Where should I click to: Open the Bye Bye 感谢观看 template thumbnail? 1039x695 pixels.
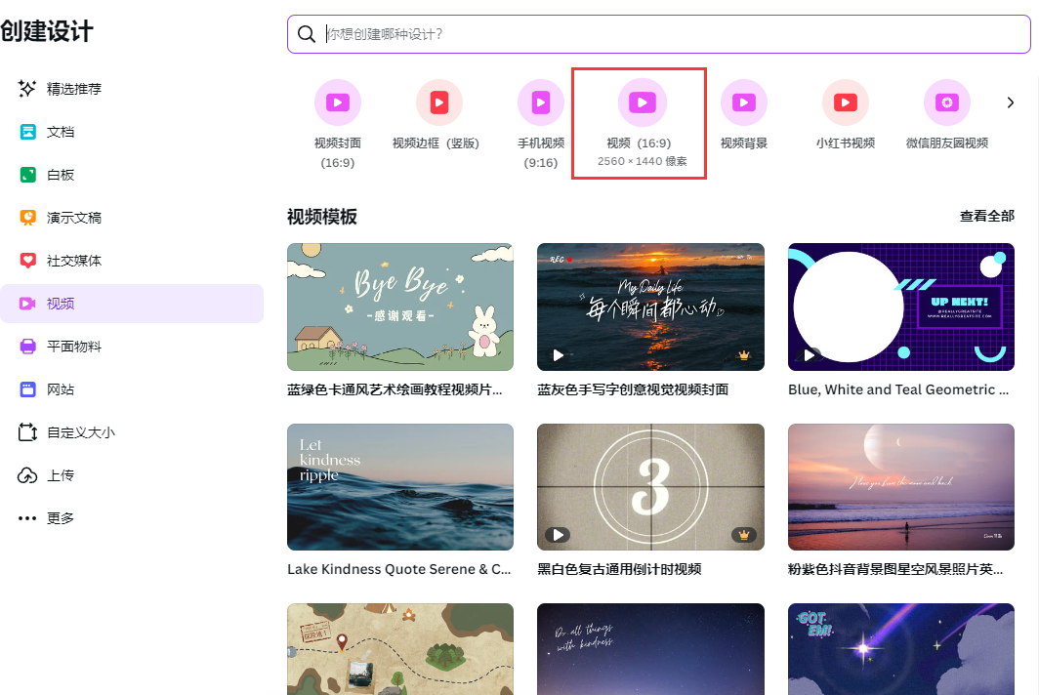[400, 307]
